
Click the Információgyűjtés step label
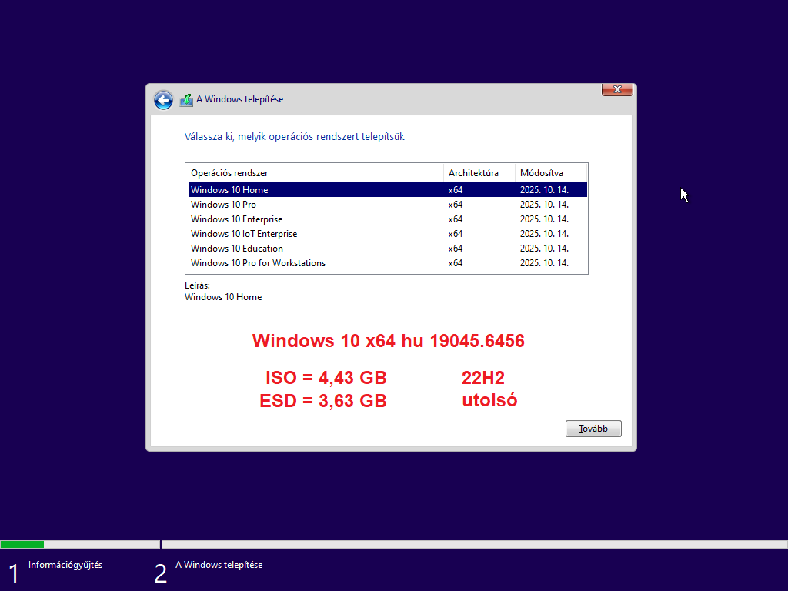65,565
